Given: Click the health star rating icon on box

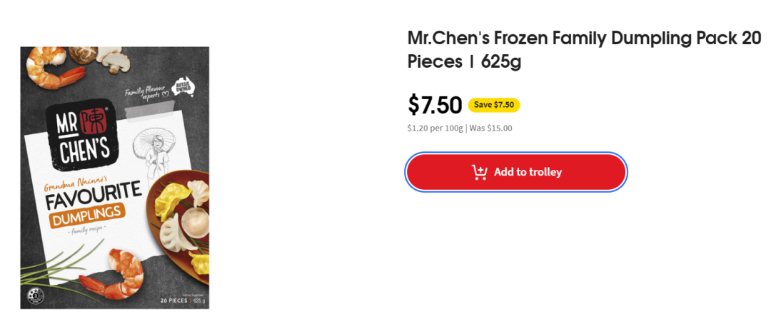Looking at the screenshot, I should coord(36,295).
